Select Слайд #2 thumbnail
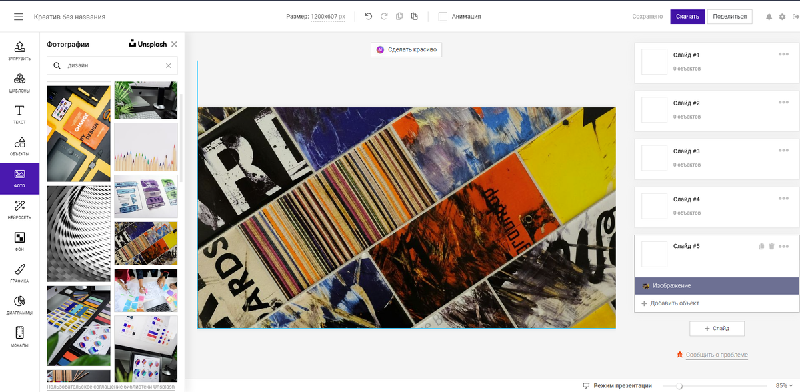Image resolution: width=800 pixels, height=392 pixels. [654, 109]
